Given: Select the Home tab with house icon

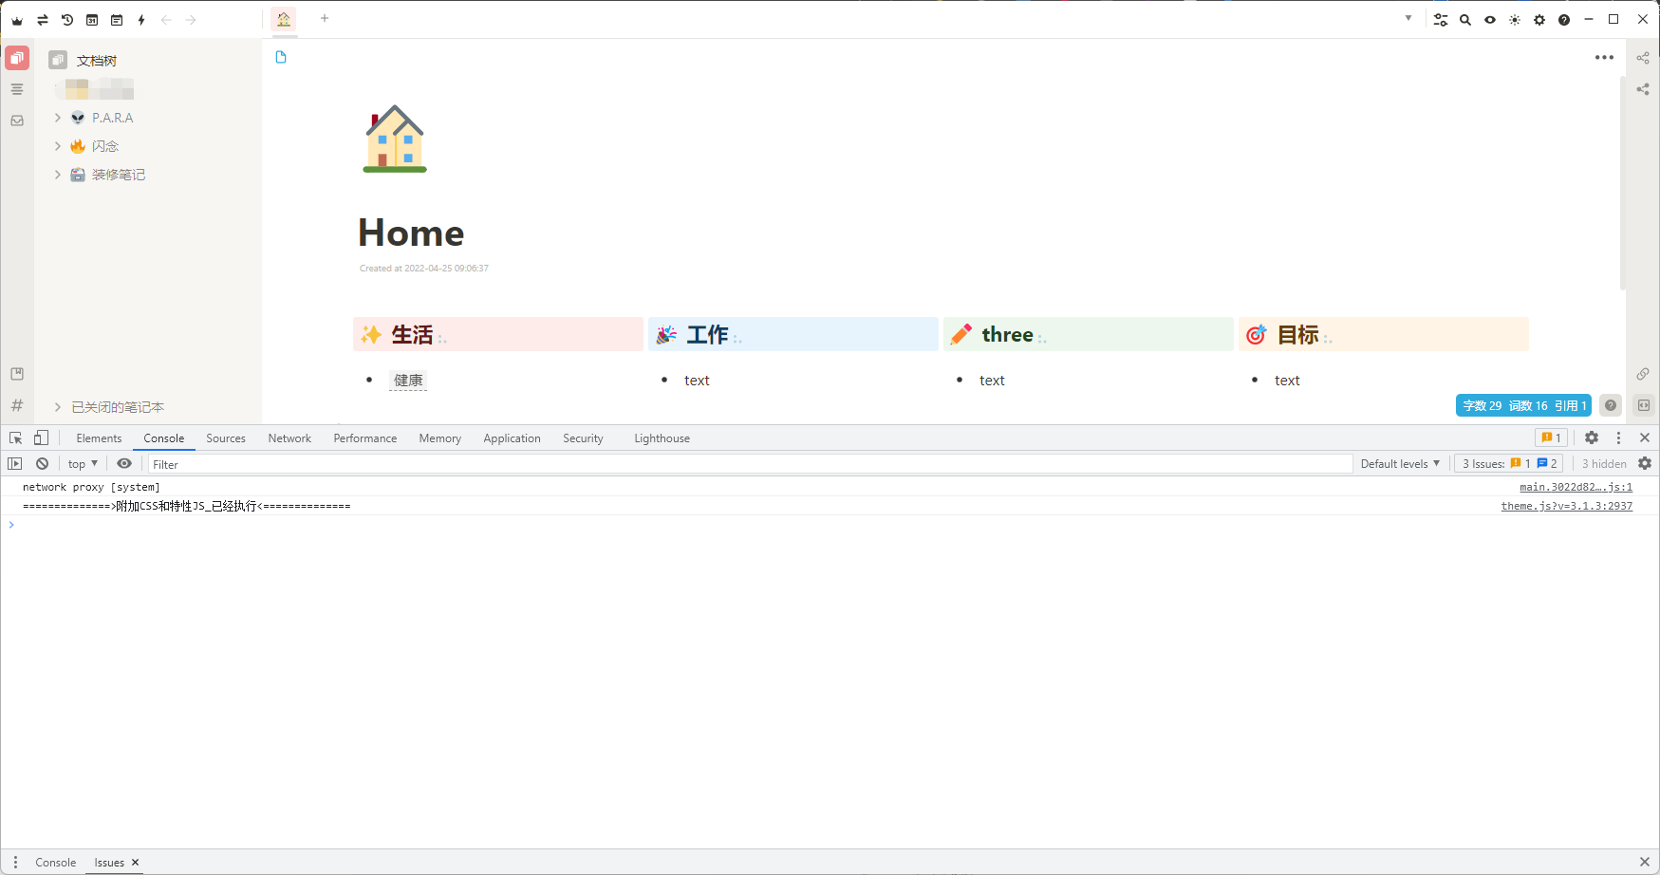Looking at the screenshot, I should click(x=284, y=19).
